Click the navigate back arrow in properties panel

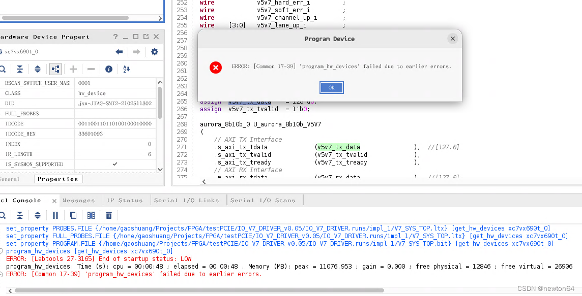pyautogui.click(x=119, y=52)
